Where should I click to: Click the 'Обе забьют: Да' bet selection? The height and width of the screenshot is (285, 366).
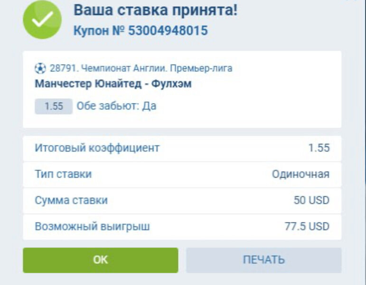tap(116, 106)
